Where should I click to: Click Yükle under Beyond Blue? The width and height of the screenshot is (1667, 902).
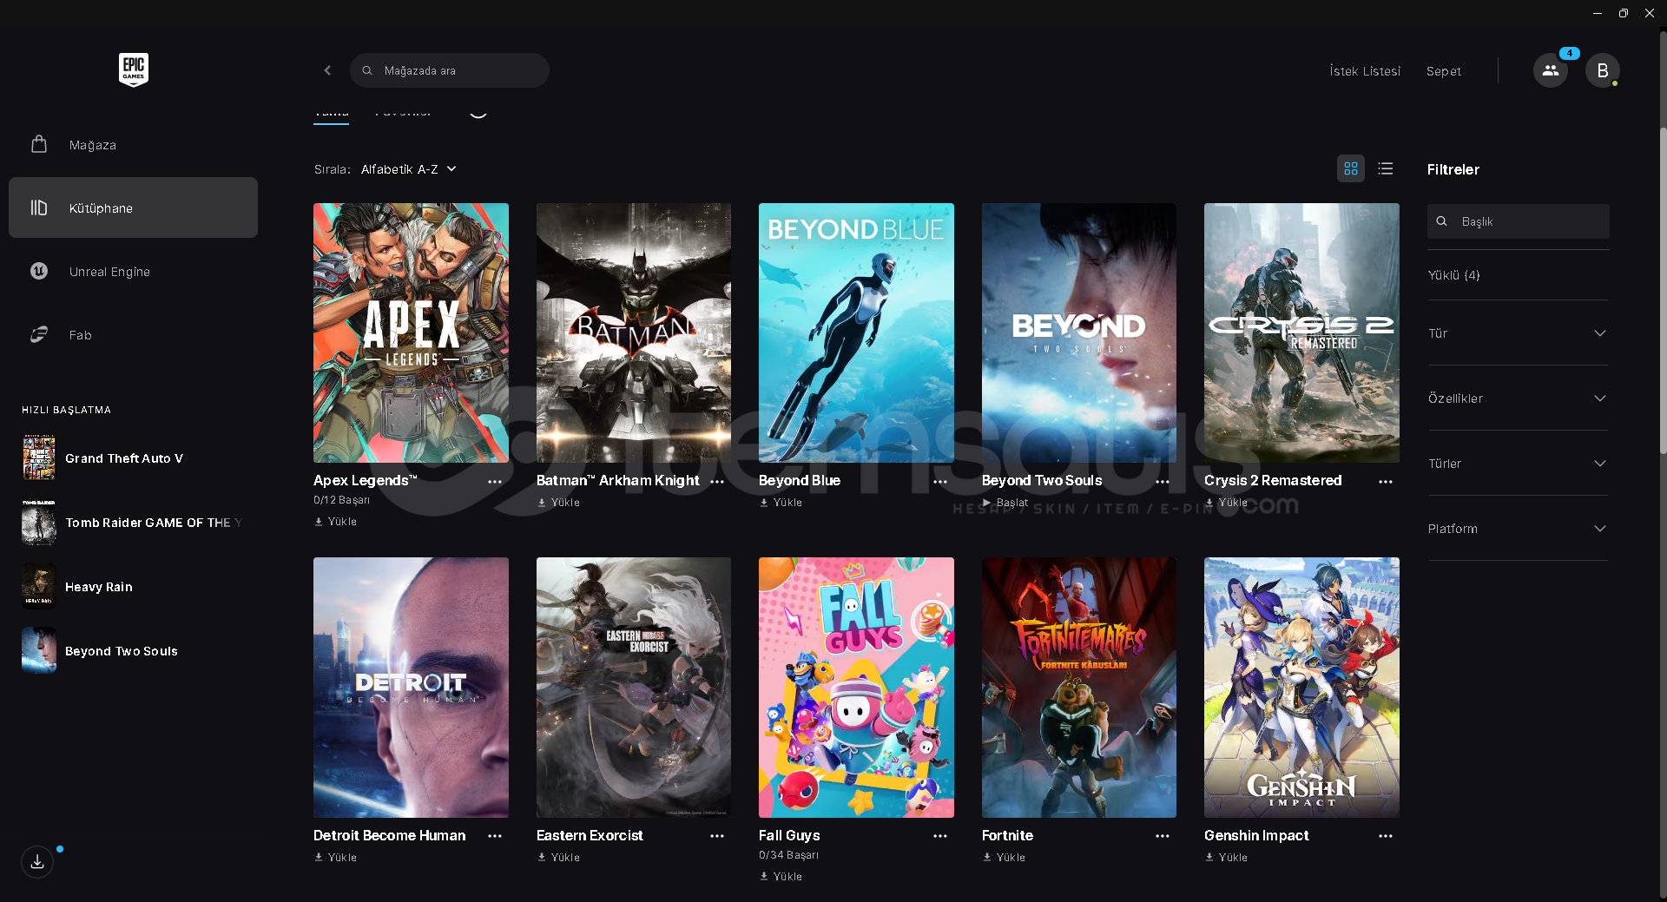click(x=781, y=503)
